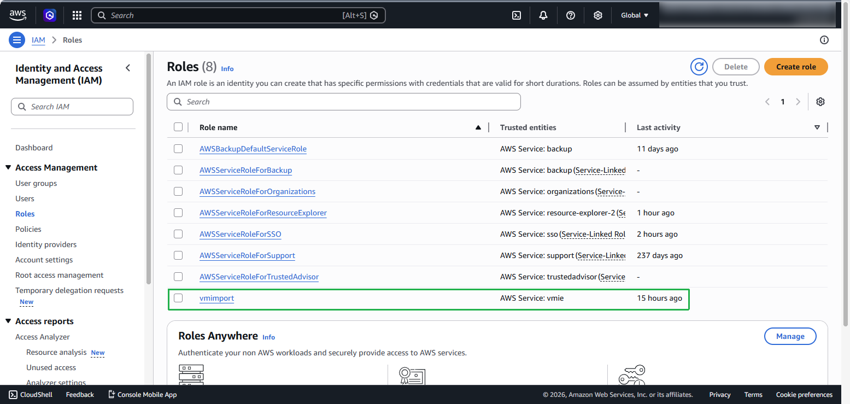Open Access Analyzer in the sidebar
This screenshot has width=850, height=404.
[43, 337]
